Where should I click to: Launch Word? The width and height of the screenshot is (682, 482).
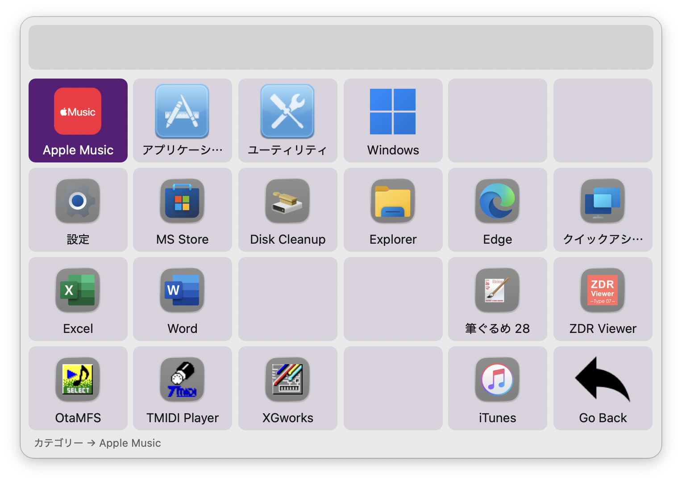coord(183,299)
